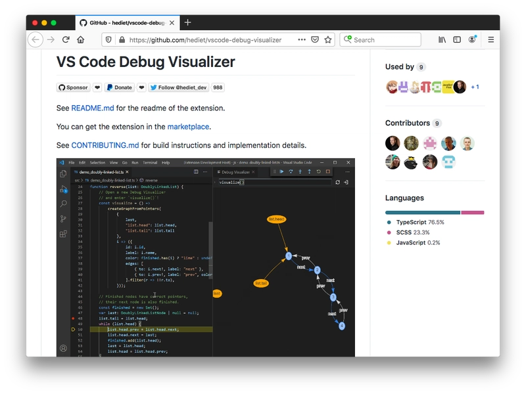Click the 988 followers count badge
Viewport: 526px width, 394px height.
pos(218,87)
